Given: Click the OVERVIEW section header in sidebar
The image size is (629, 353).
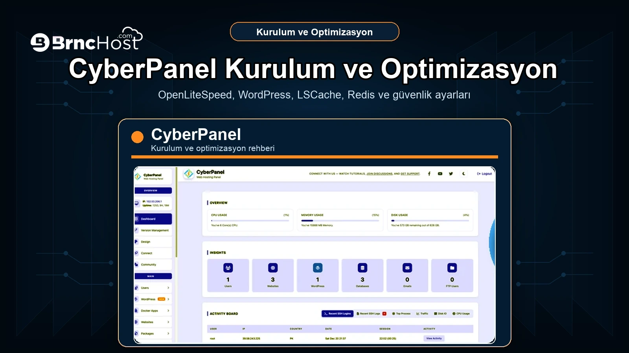Looking at the screenshot, I should click(153, 191).
